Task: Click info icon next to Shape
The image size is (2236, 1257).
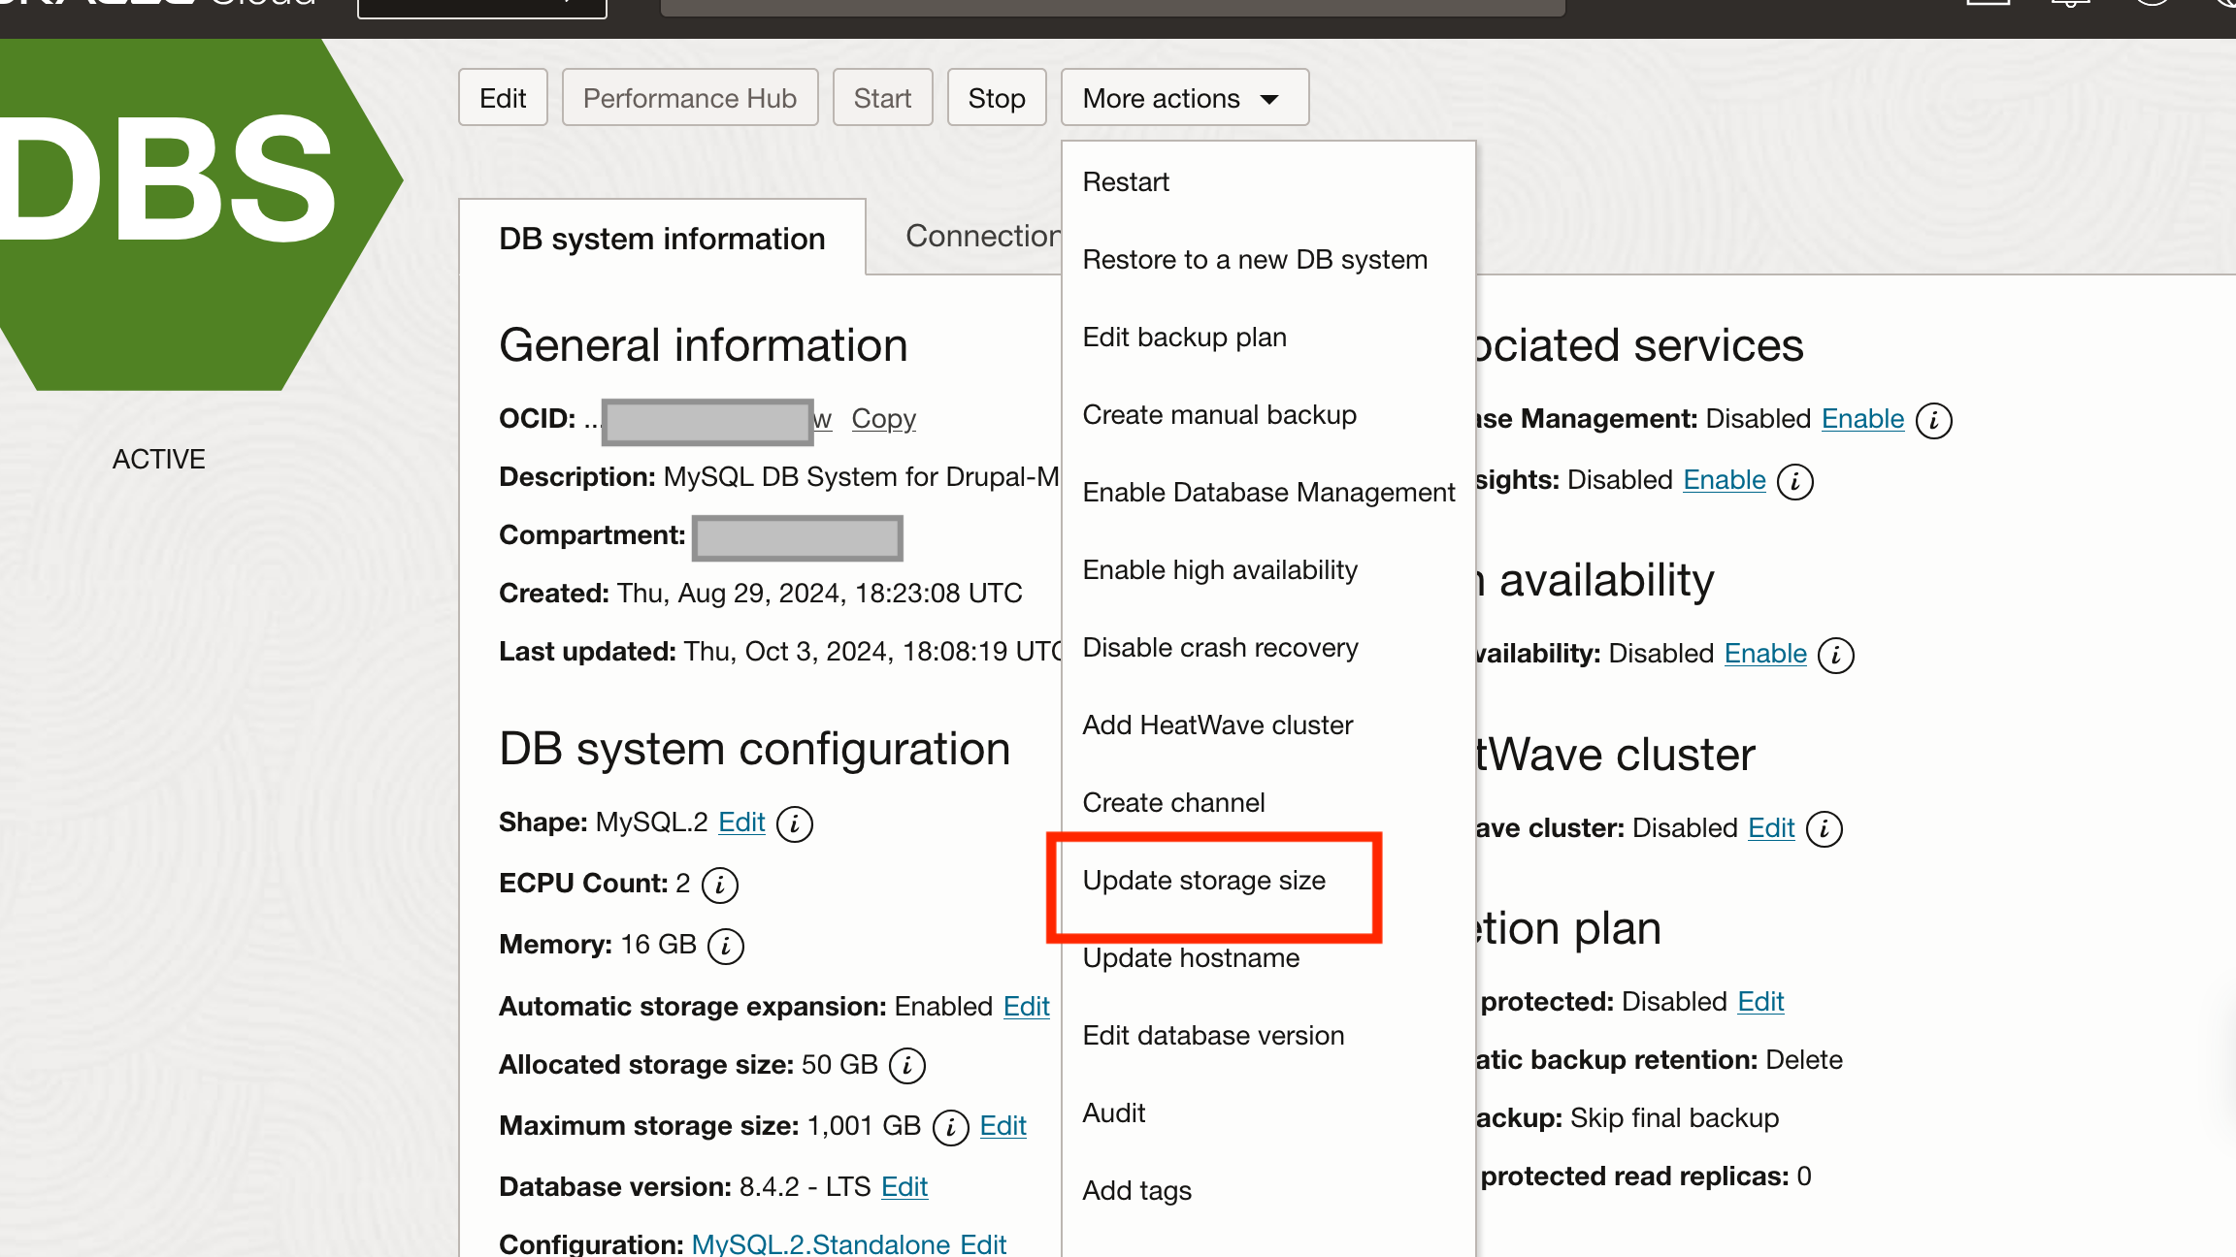Action: 795,823
